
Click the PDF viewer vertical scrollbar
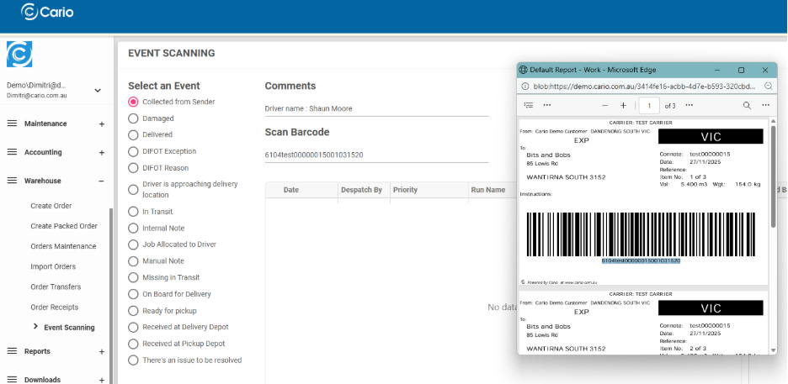773,185
